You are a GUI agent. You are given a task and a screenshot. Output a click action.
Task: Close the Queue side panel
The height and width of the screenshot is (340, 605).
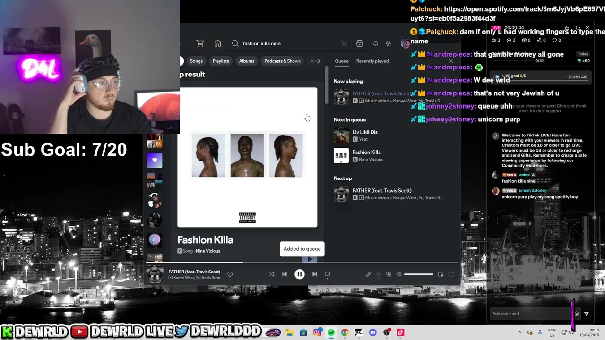click(x=451, y=61)
